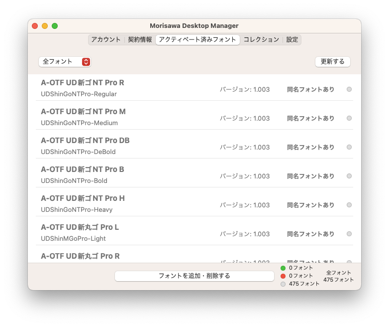This screenshot has height=327, width=389.
Task: Click UDShinGoNTPro-Bold PostScript name
Action: [x=74, y=180]
